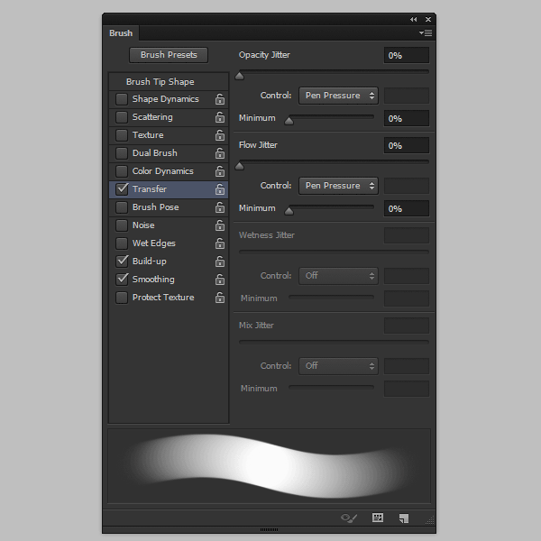Image resolution: width=541 pixels, height=541 pixels.
Task: Click the Opacity Jitter slider handle
Action: 239,76
